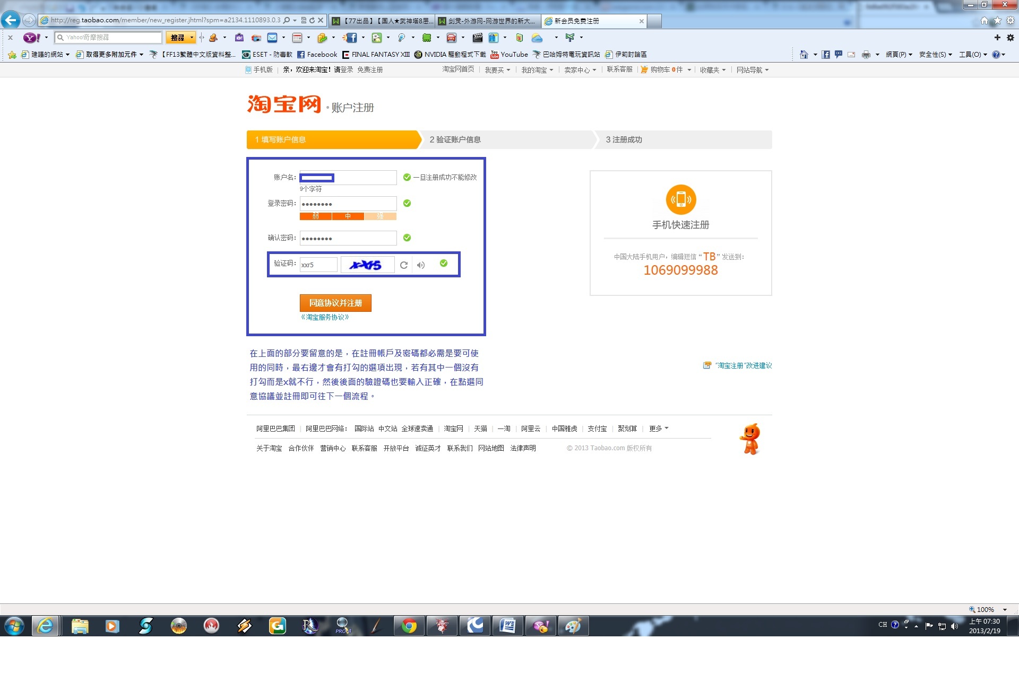Open the browser zoom level 100% dropdown

(x=1005, y=610)
